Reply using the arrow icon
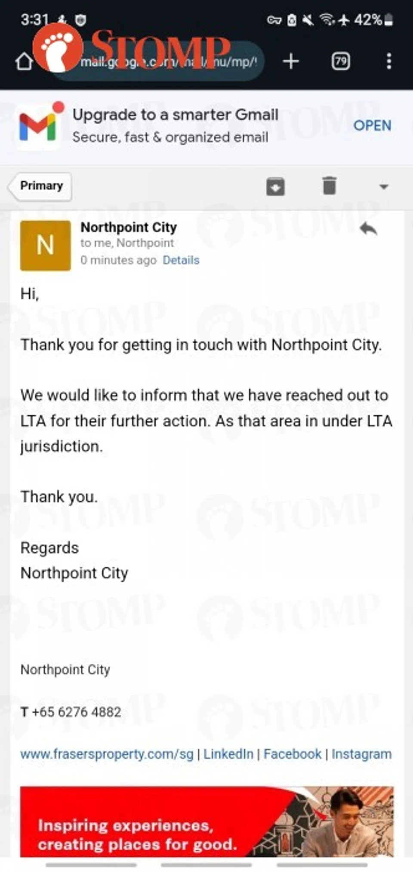 coord(369,229)
